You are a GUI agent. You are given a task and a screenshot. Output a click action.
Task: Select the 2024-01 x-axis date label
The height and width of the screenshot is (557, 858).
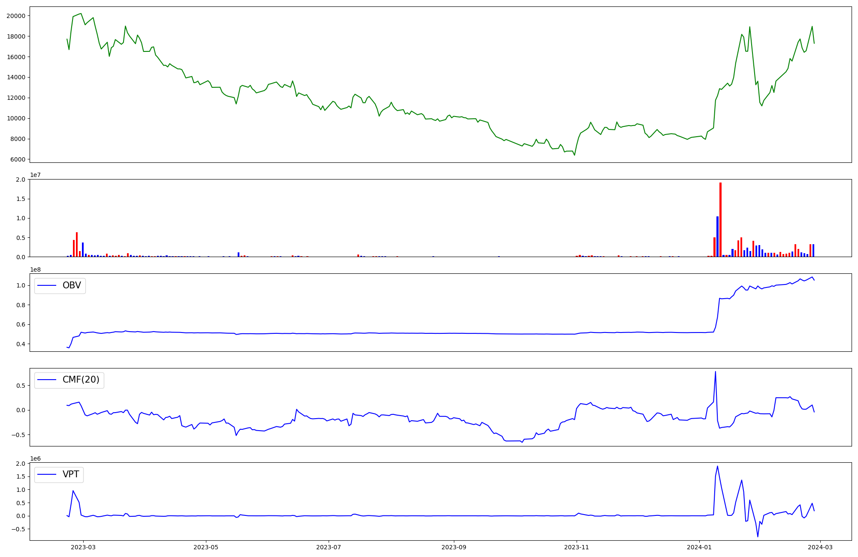(699, 547)
